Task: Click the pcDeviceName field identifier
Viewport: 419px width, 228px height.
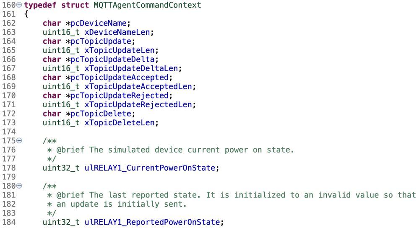Action: [98, 23]
